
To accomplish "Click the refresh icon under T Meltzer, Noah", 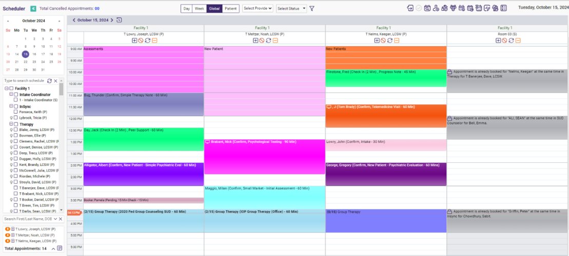I will tap(268, 40).
